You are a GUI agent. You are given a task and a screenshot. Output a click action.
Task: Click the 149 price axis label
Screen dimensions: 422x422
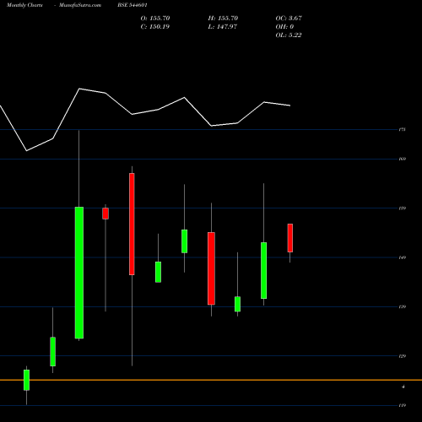pyautogui.click(x=402, y=257)
